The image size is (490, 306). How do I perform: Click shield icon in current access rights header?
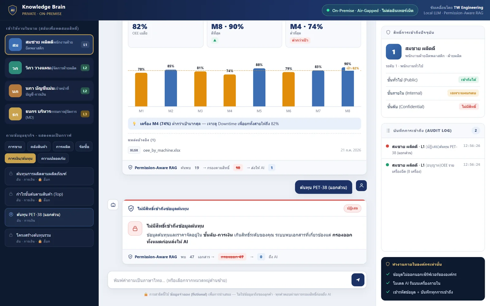click(x=388, y=32)
